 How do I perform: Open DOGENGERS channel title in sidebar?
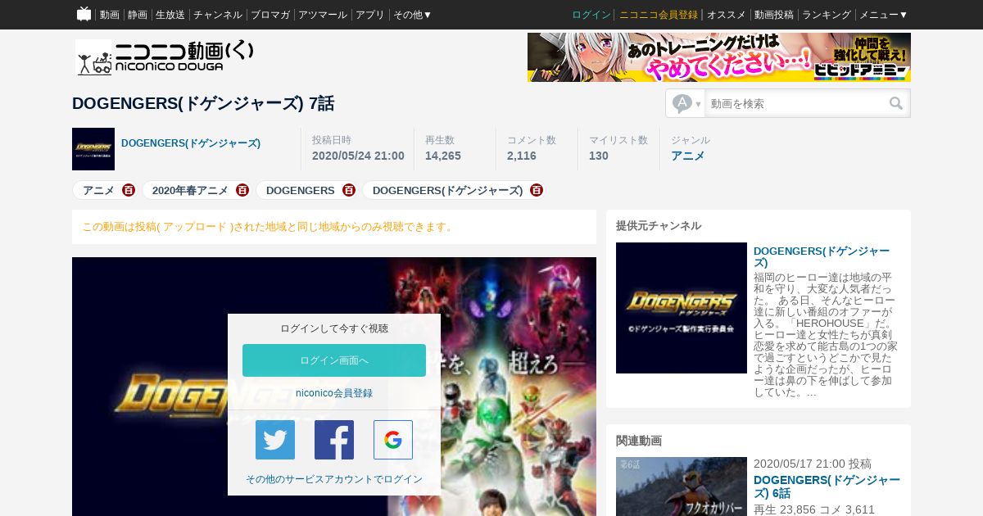tap(822, 256)
